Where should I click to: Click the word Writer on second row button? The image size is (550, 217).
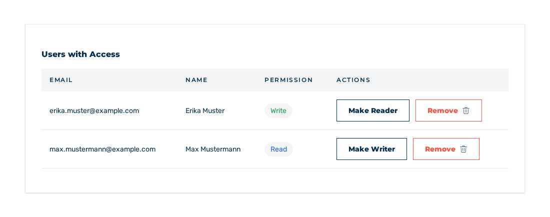click(x=382, y=149)
